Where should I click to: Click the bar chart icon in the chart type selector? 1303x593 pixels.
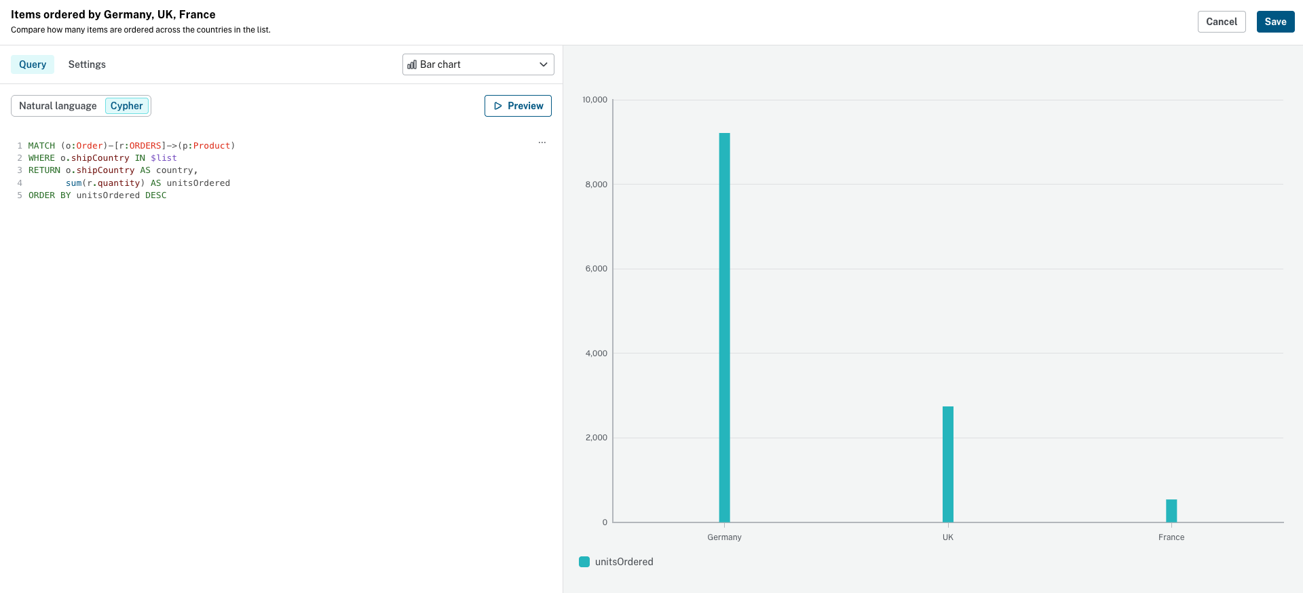tap(412, 64)
